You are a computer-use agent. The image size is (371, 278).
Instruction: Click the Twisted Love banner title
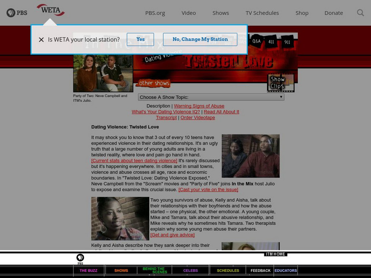pos(229,61)
